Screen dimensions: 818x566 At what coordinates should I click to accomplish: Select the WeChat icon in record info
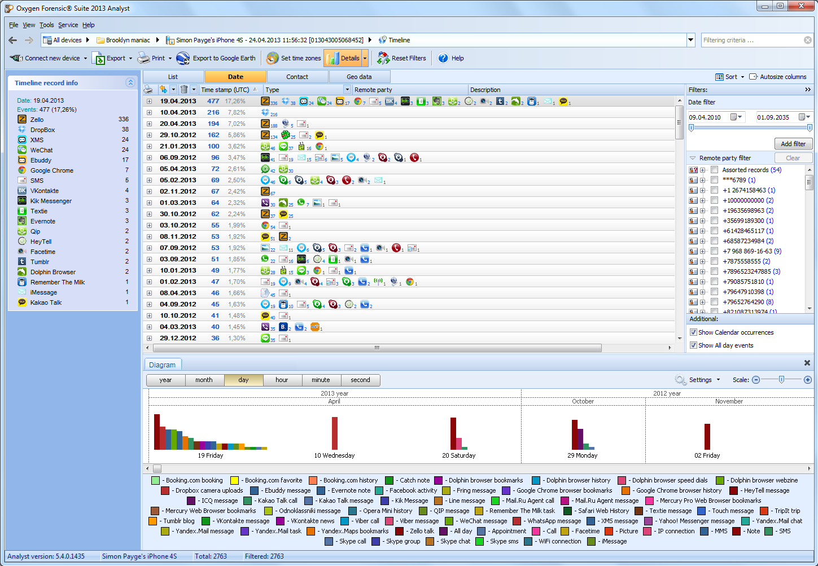tap(22, 150)
